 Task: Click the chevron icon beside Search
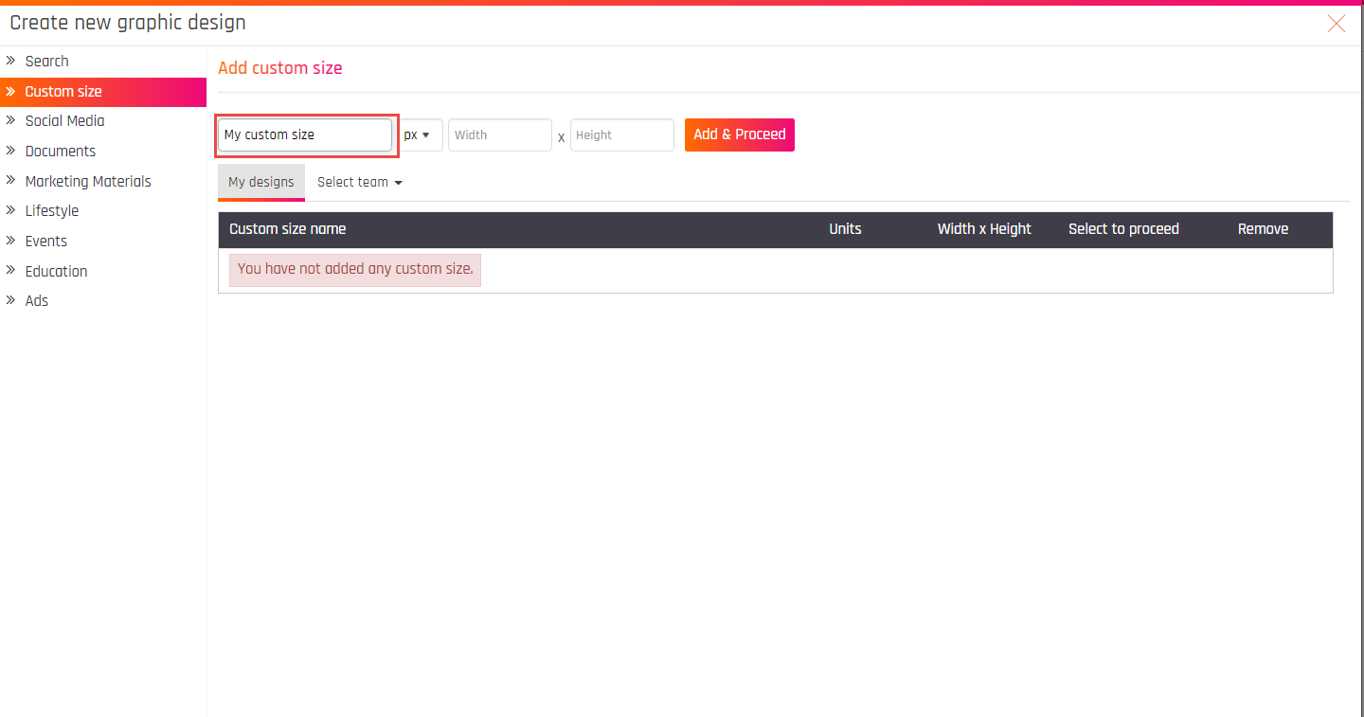(11, 61)
